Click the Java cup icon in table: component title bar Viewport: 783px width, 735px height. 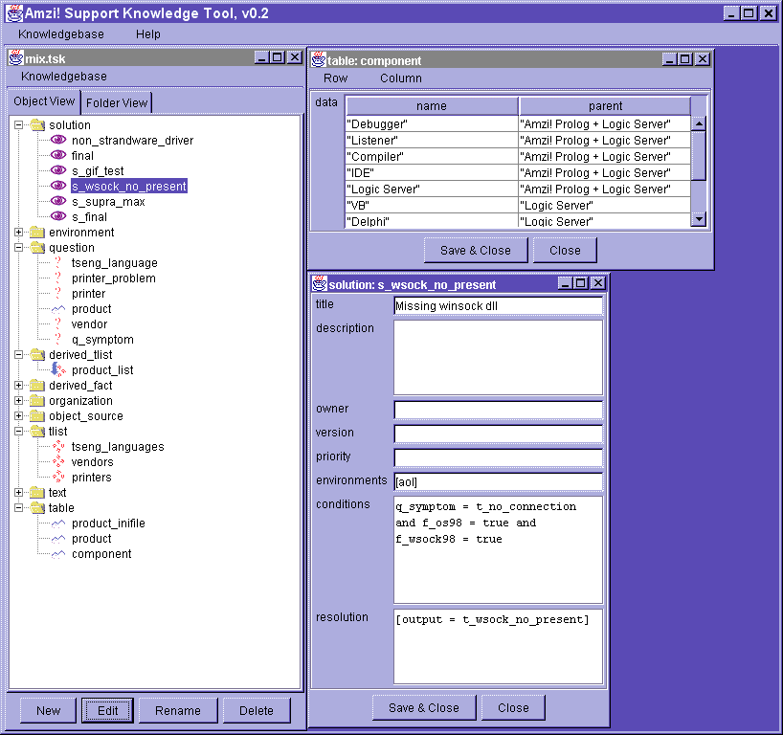319,59
